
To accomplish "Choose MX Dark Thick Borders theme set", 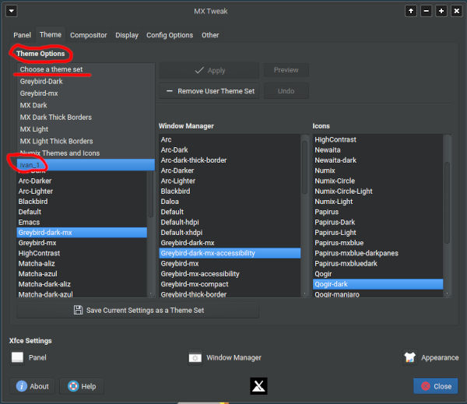I will (86, 117).
